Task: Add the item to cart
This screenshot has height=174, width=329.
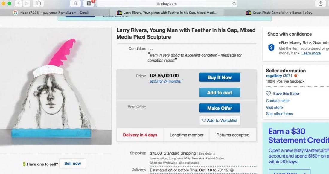Action: point(220,92)
